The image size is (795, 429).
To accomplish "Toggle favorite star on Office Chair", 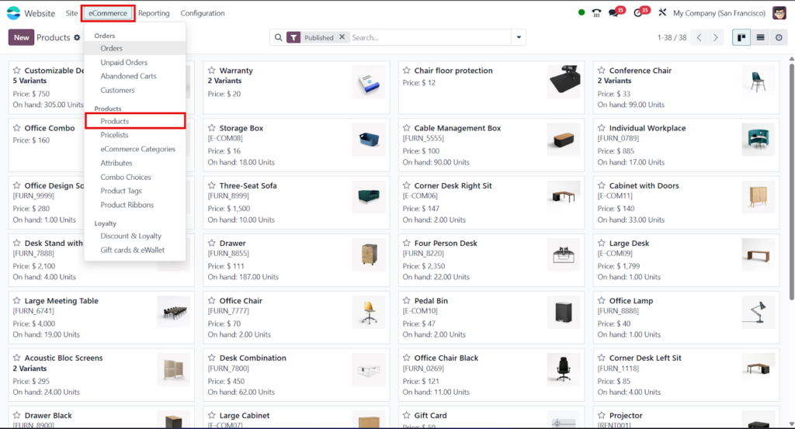I will [212, 300].
